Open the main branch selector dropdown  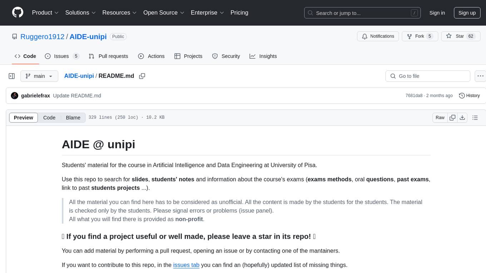tap(39, 76)
